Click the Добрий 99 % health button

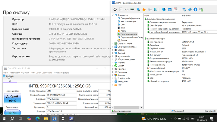12,98
